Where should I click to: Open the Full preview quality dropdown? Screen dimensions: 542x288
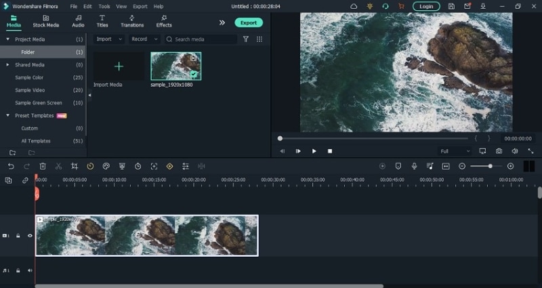(x=455, y=151)
